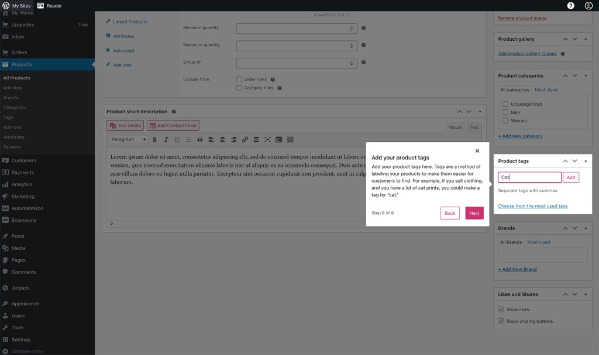The height and width of the screenshot is (355, 599).
Task: Click Choose from the most used tags
Action: click(x=532, y=206)
